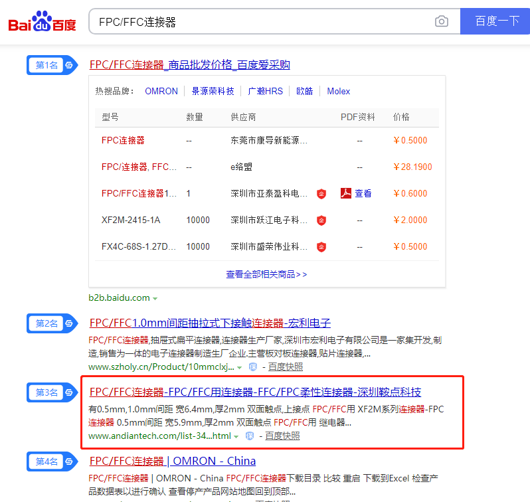The height and width of the screenshot is (502, 530).
Task: Open 百度快照 for andiantech.com result
Action: tap(282, 436)
